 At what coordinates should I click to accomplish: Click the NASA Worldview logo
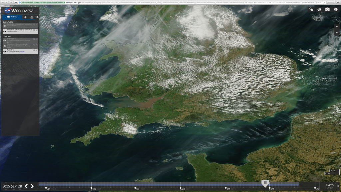coord(19,10)
